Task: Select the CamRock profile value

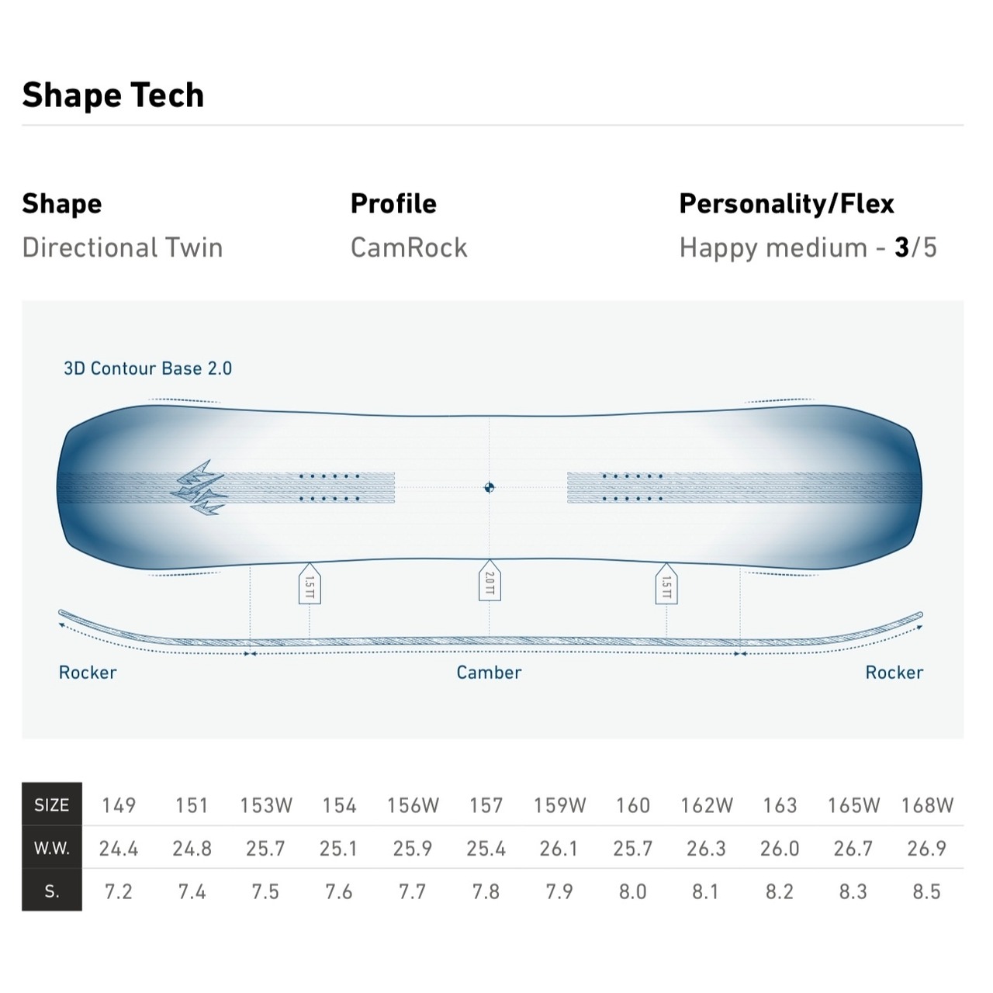Action: [409, 247]
